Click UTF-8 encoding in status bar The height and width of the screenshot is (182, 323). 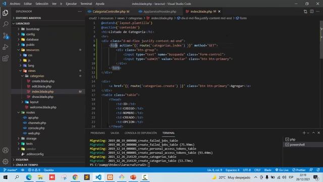(247, 170)
